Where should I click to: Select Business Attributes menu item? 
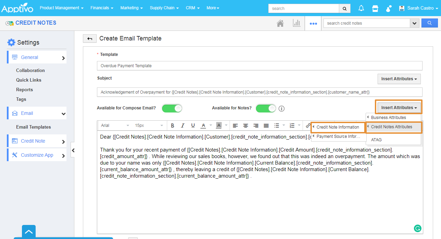click(x=393, y=118)
